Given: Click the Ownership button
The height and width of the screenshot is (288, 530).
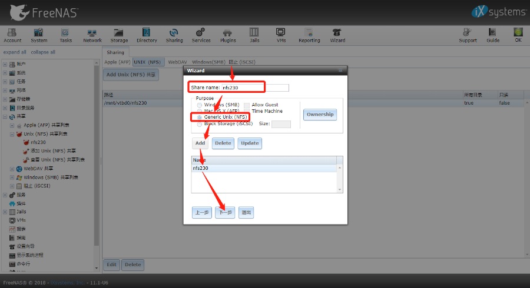Looking at the screenshot, I should pos(320,115).
